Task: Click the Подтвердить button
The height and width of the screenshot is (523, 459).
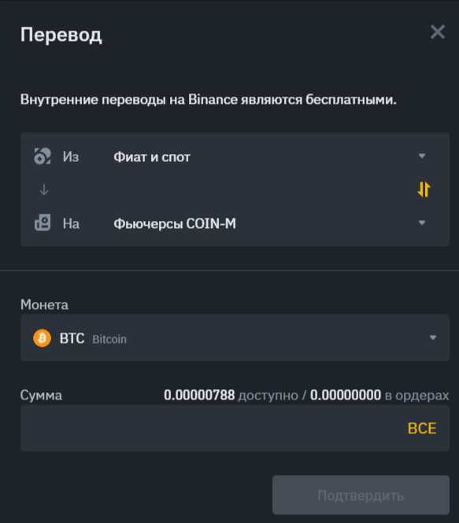Action: tap(361, 495)
